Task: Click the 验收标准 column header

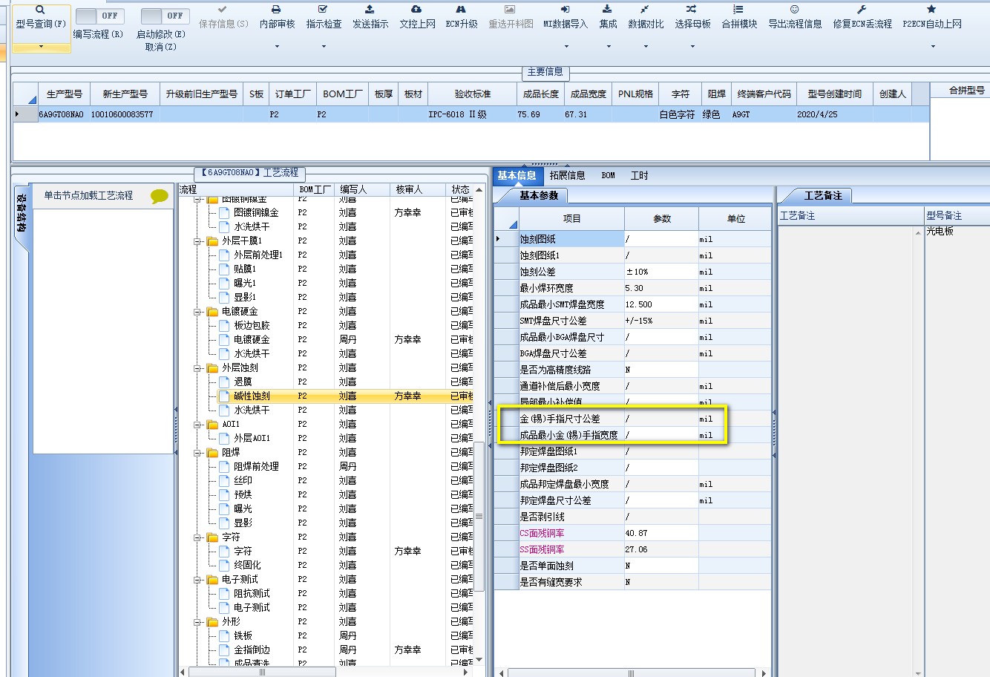Action: pos(473,94)
